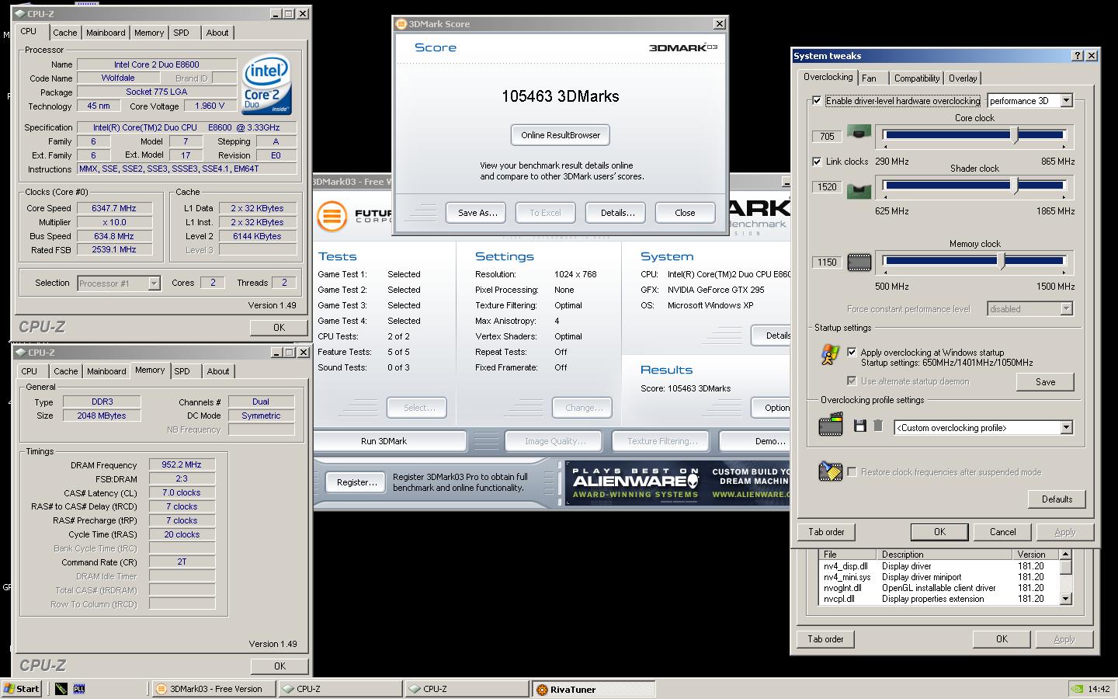Toggle Enable driver-level hardware overclocking
Viewport: 1118px width, 699px height.
[x=817, y=101]
